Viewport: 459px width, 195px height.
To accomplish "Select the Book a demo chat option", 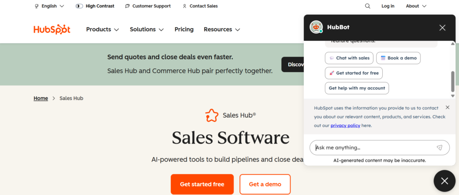I will pos(398,58).
